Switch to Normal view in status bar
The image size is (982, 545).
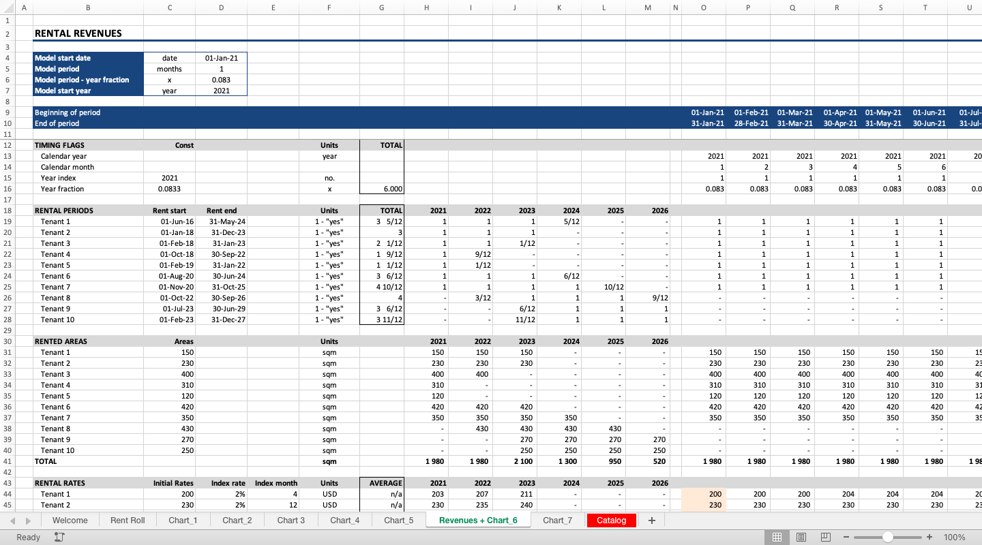(777, 537)
